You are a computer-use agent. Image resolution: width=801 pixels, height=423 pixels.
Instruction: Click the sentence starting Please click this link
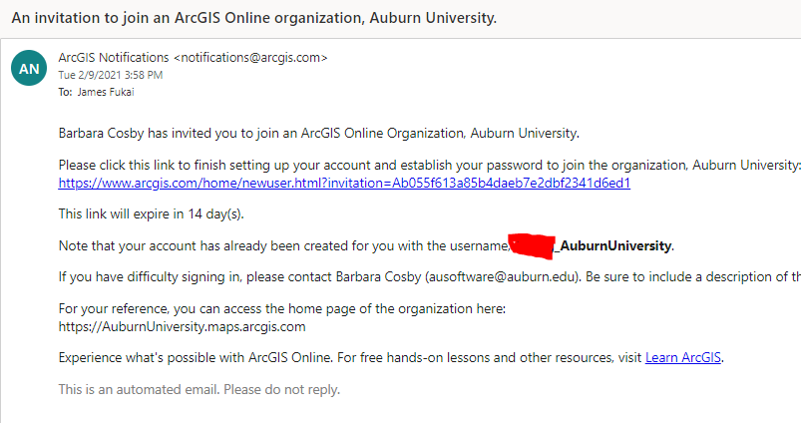pos(429,166)
